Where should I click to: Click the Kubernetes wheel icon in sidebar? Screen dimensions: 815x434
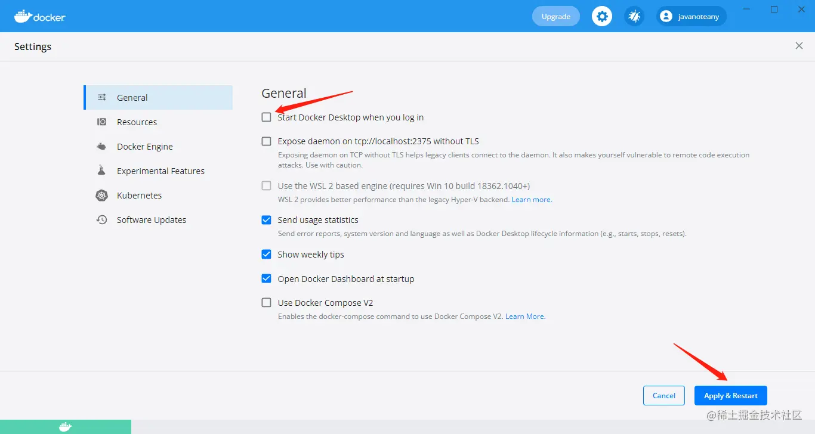(x=102, y=195)
